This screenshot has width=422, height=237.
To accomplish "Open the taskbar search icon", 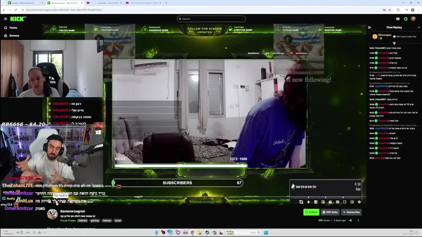I will [258, 233].
